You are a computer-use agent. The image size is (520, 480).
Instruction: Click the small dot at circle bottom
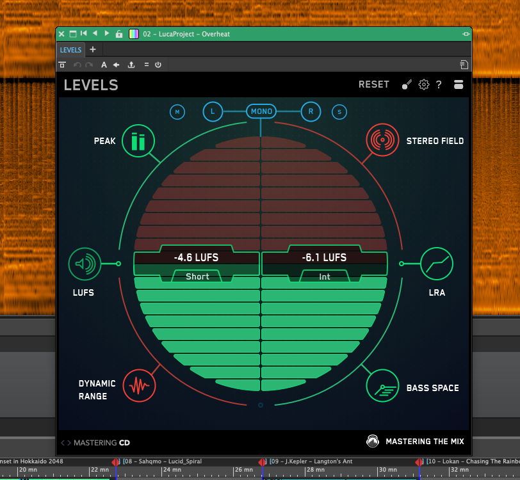pyautogui.click(x=261, y=405)
